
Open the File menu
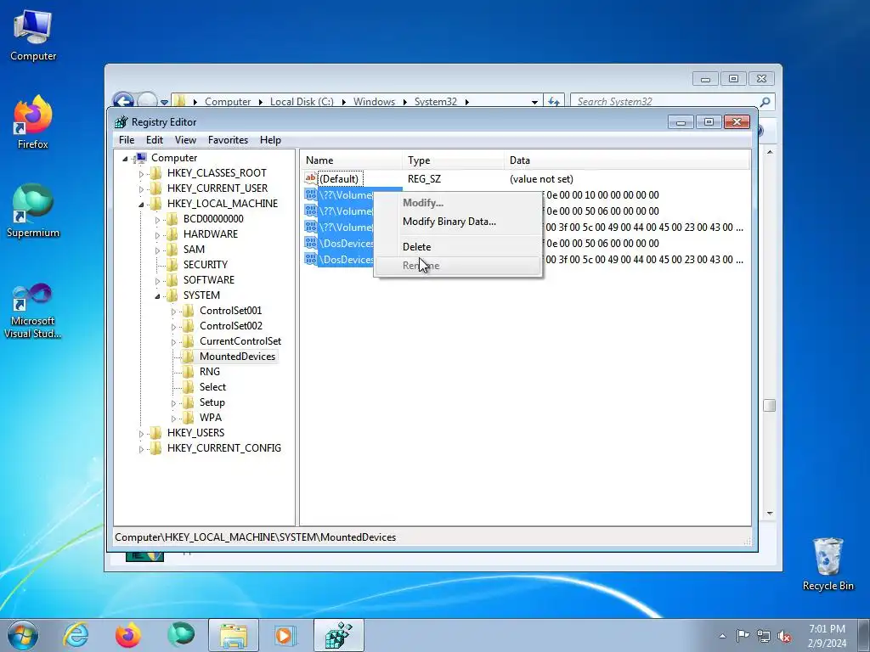(x=127, y=140)
